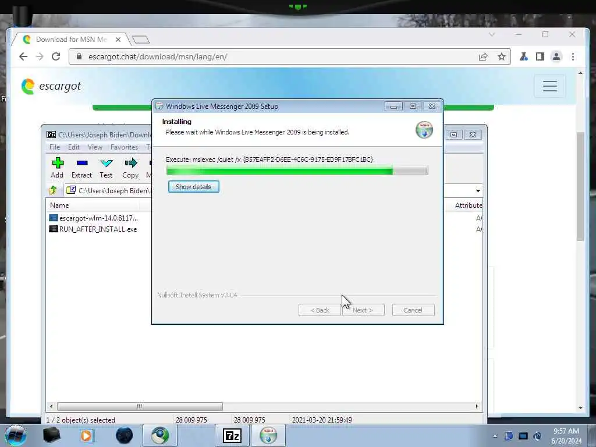Open the 7-Zip View menu

click(x=95, y=147)
